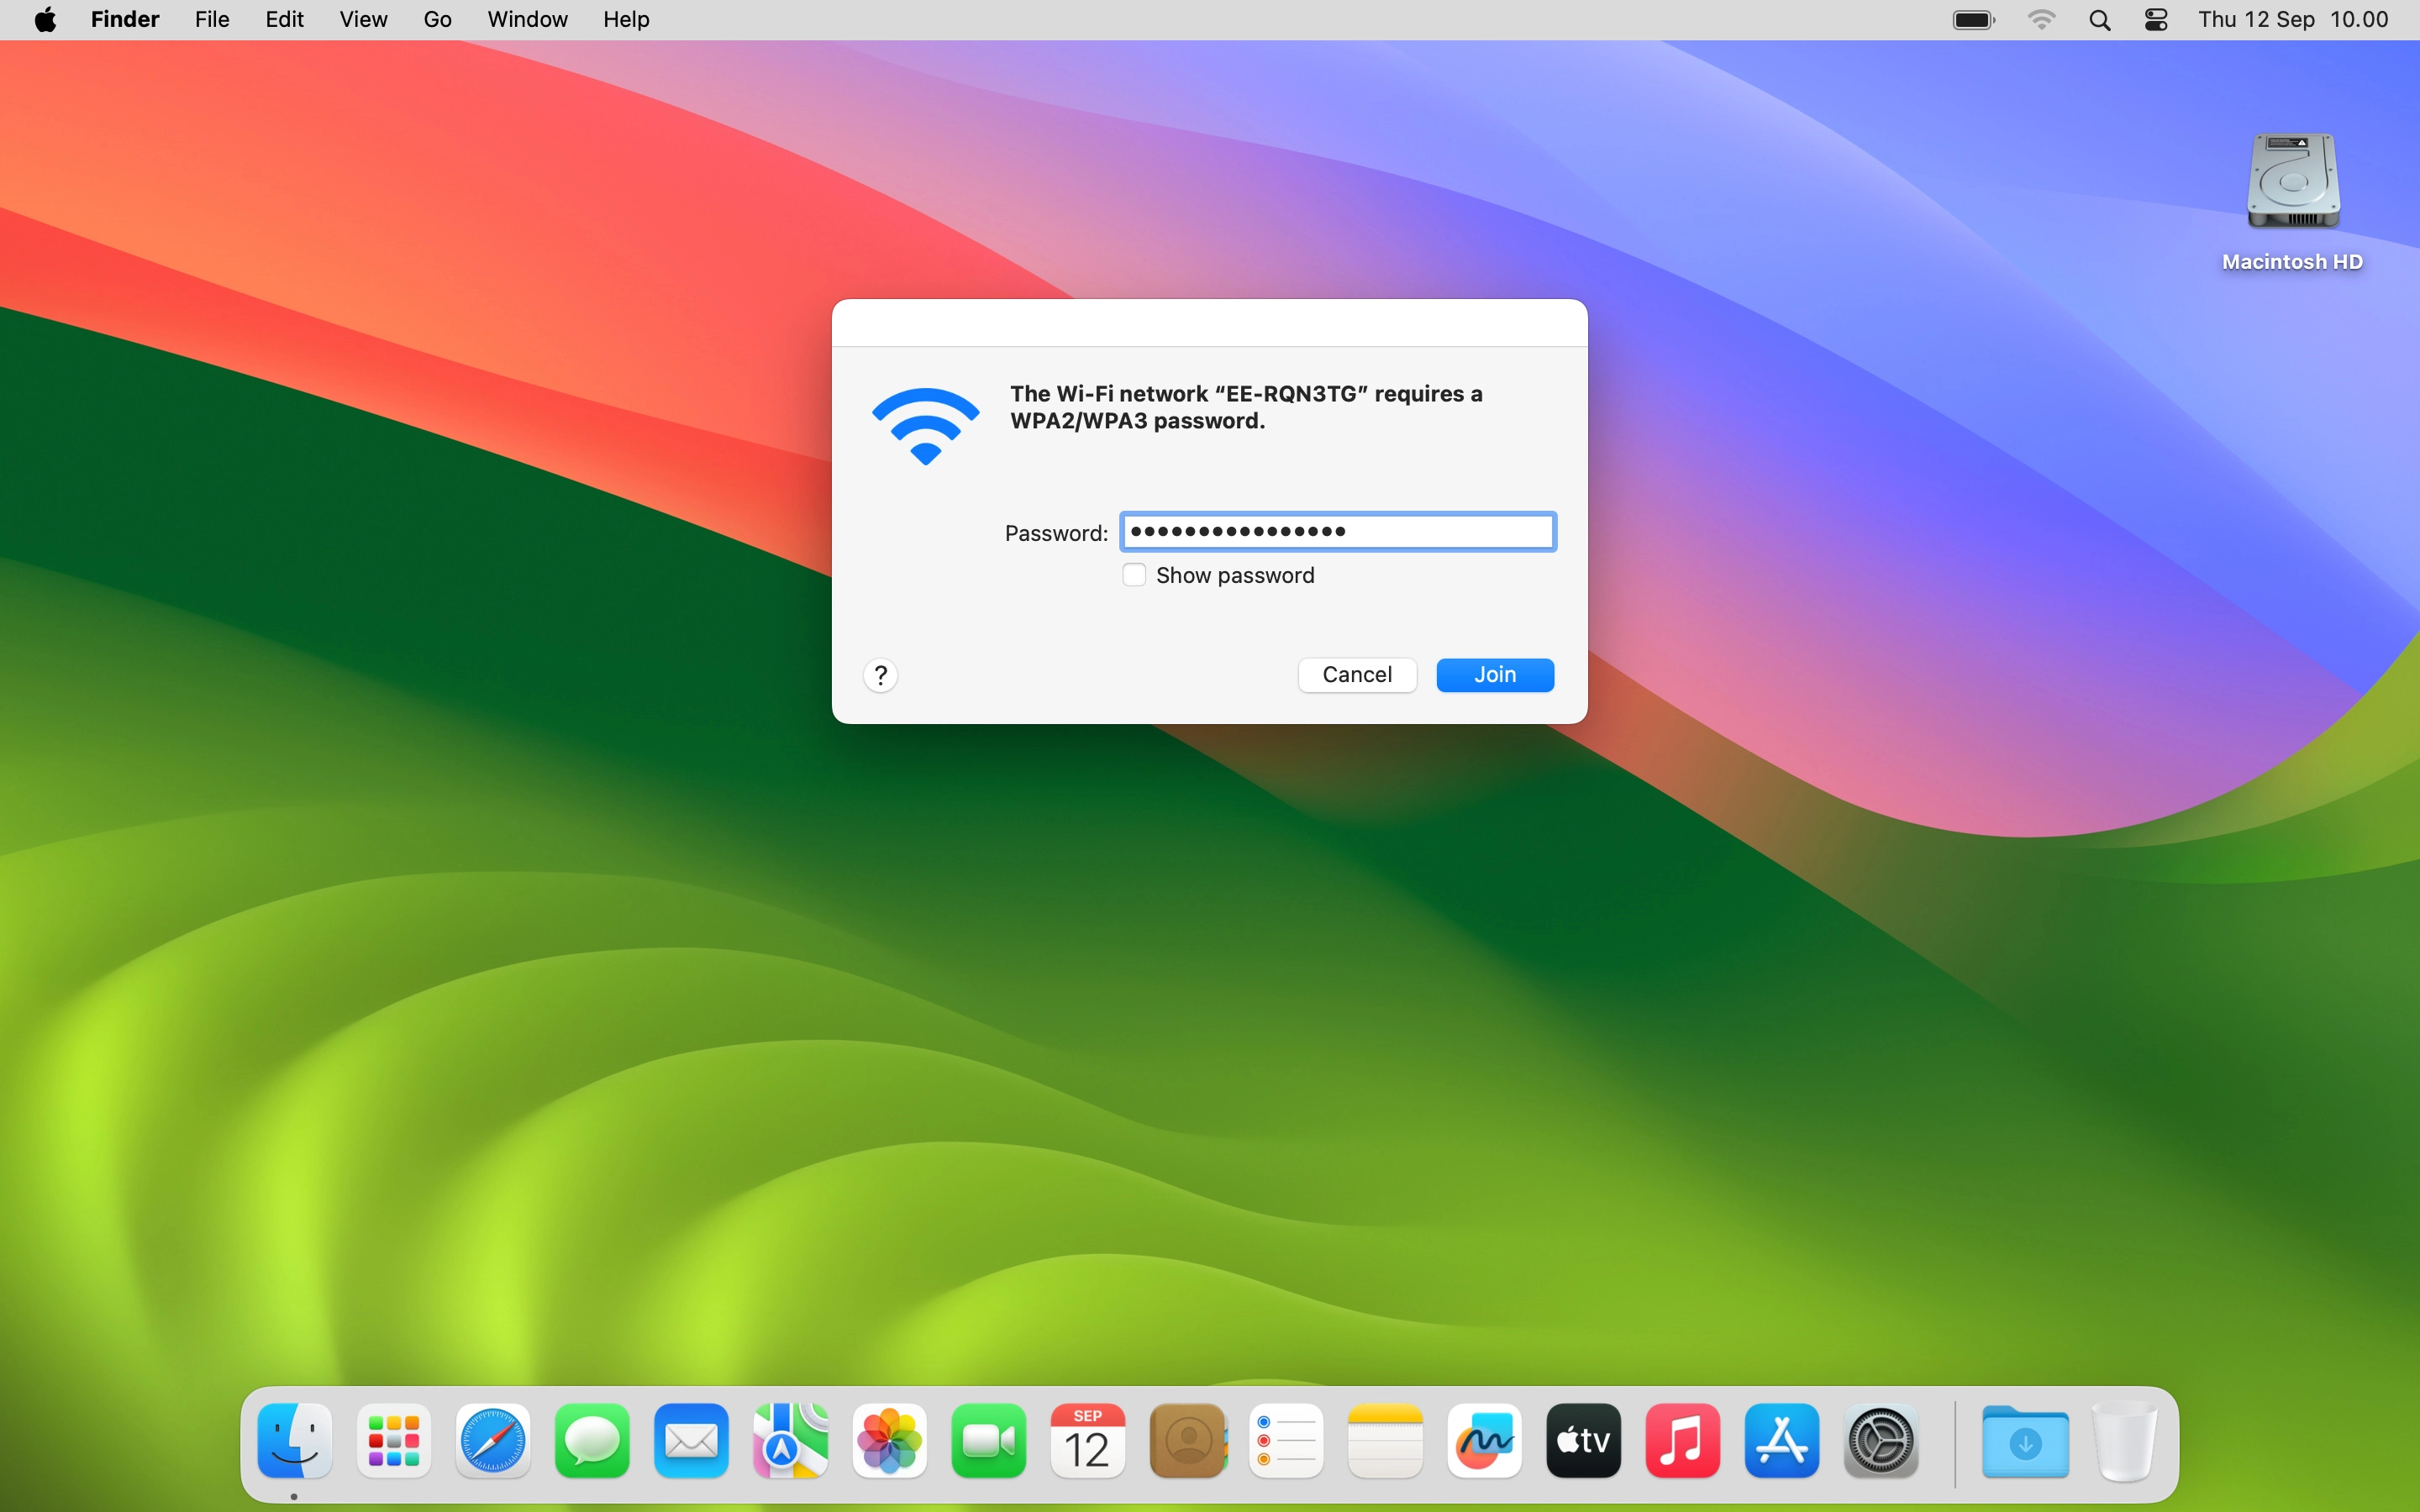Open the Window menu
The height and width of the screenshot is (1512, 2420).
click(527, 19)
